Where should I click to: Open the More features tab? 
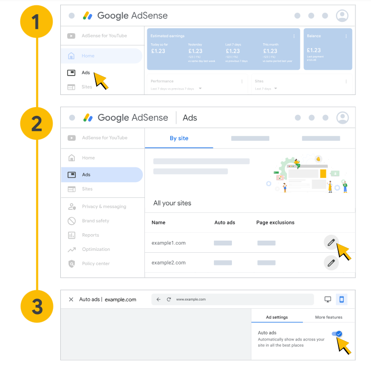coord(329,317)
